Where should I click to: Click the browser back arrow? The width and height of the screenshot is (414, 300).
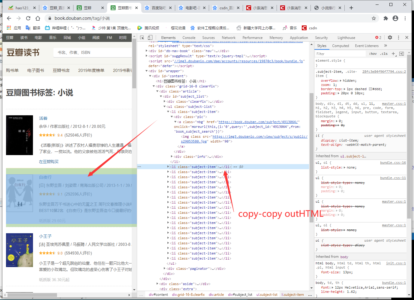[x=9, y=18]
